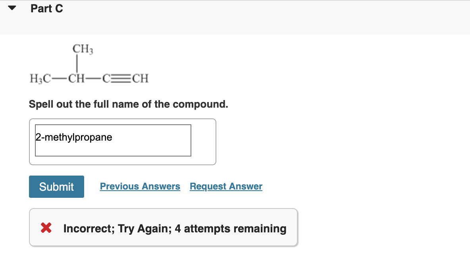Select the Part C heading

[x=47, y=8]
